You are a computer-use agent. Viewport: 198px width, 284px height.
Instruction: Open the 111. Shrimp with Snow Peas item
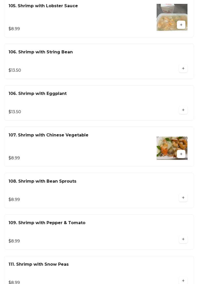[39, 264]
